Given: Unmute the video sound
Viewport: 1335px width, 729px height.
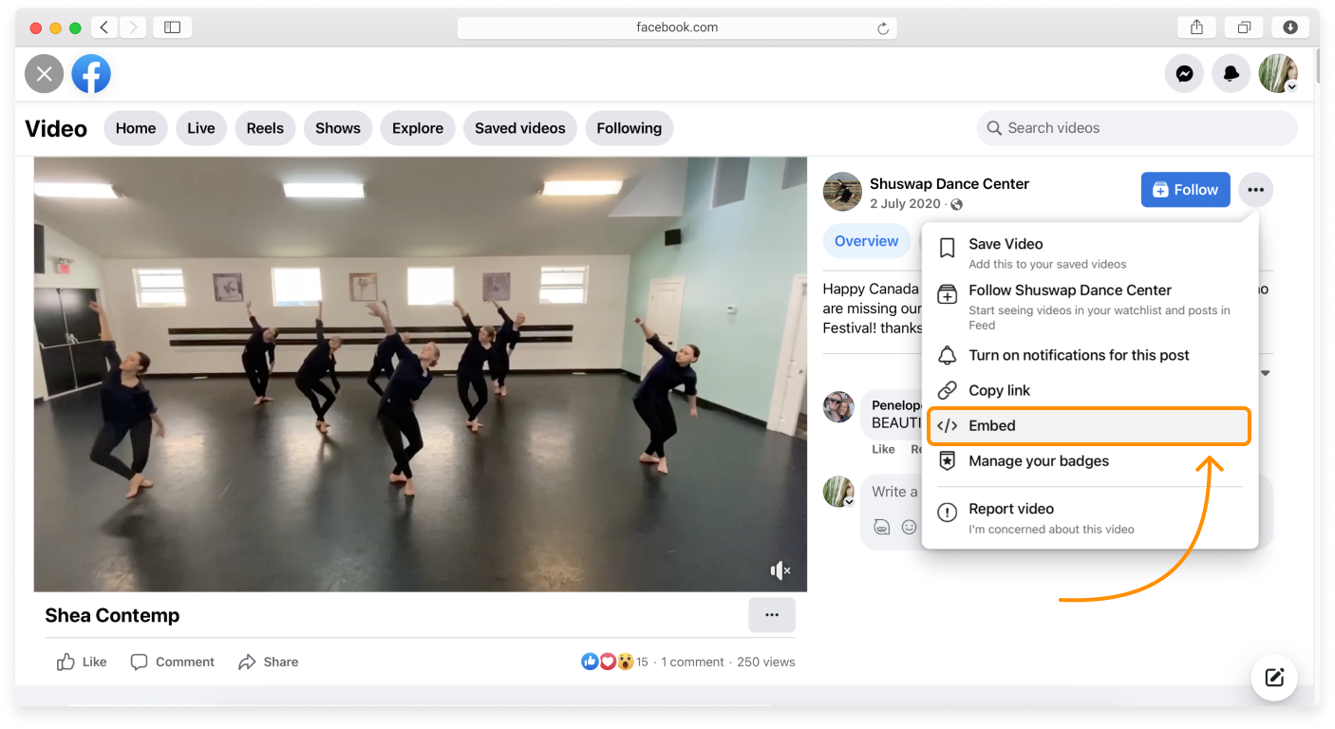Looking at the screenshot, I should [780, 570].
